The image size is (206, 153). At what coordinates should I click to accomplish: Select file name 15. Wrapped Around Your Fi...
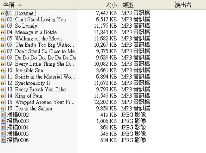[x=41, y=102]
